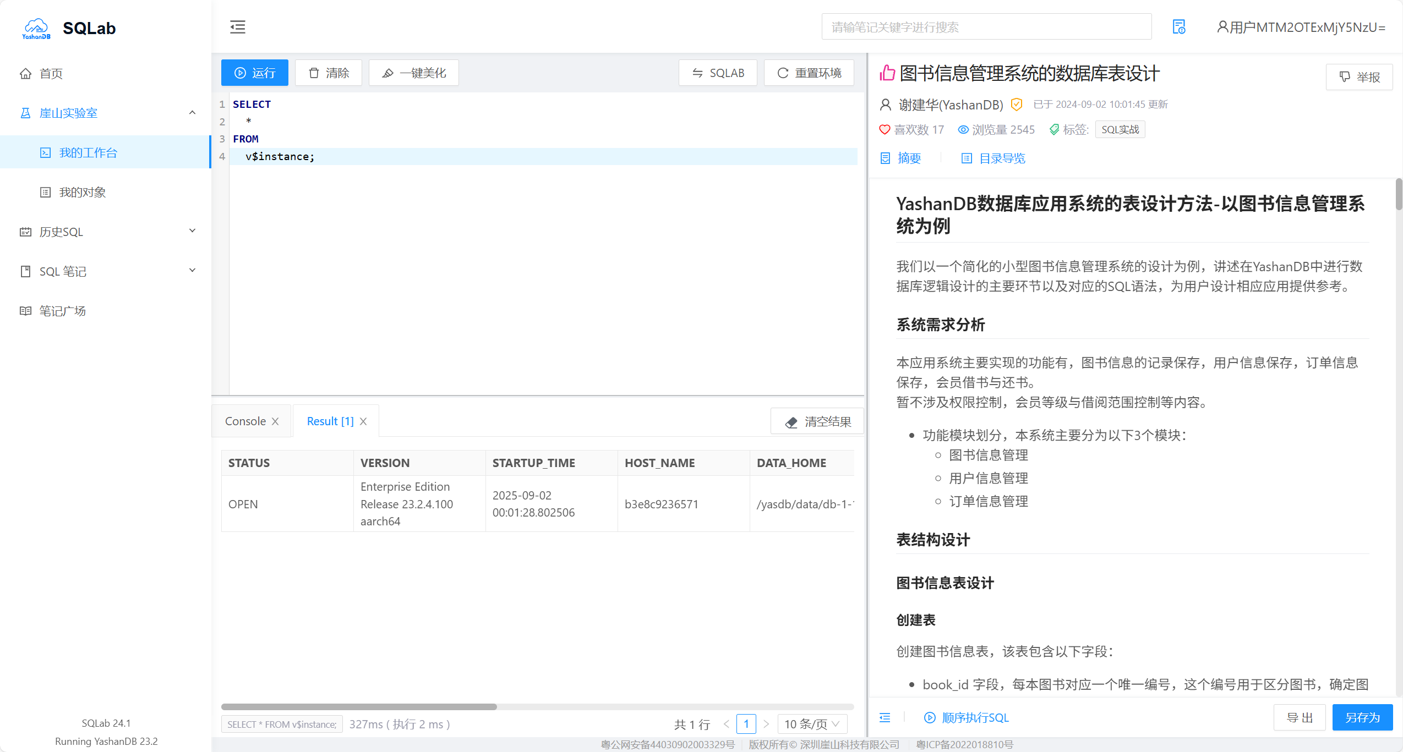Format SQL with 一键美化 button
This screenshot has height=752, width=1403.
click(414, 73)
